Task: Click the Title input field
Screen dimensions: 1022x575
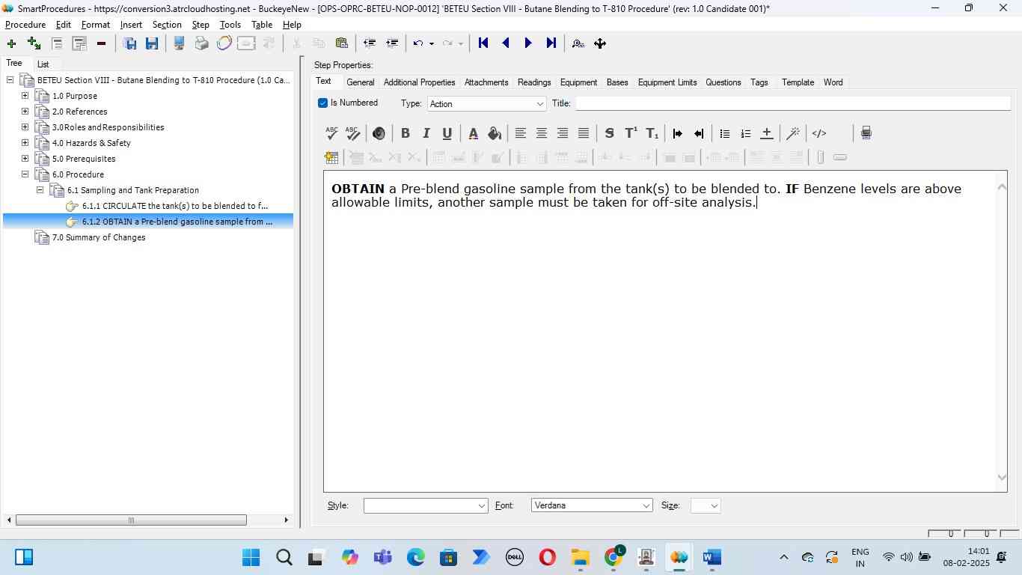Action: point(792,103)
